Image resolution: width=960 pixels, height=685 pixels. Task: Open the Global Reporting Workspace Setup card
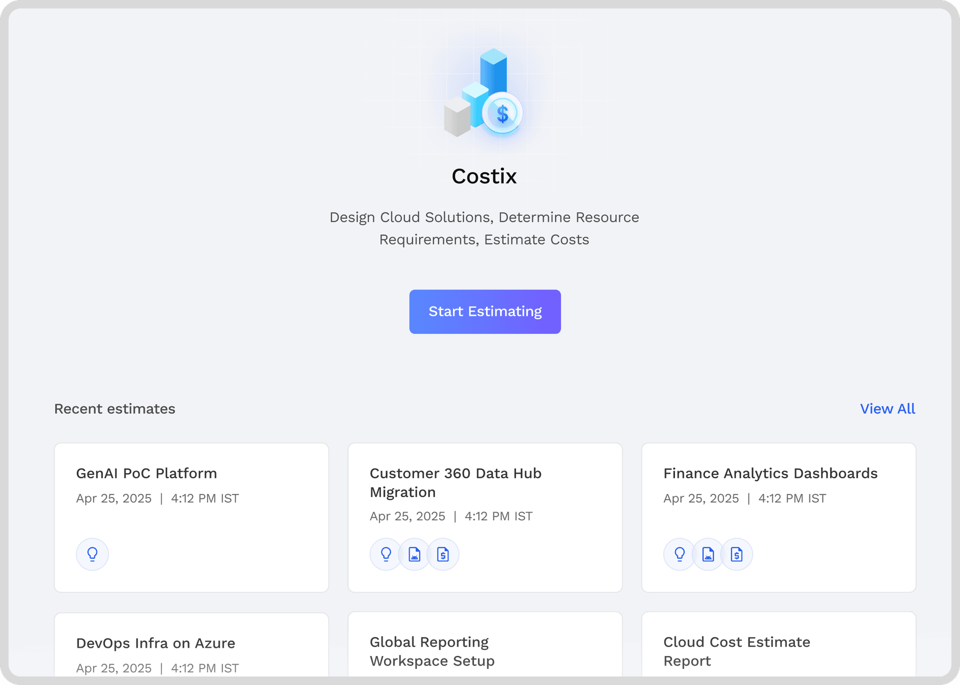(x=484, y=650)
